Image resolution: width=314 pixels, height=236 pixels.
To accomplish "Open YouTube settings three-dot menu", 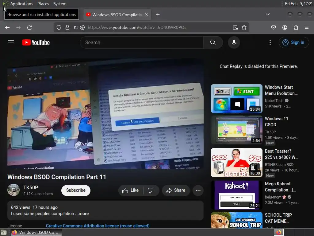I will pos(270,42).
